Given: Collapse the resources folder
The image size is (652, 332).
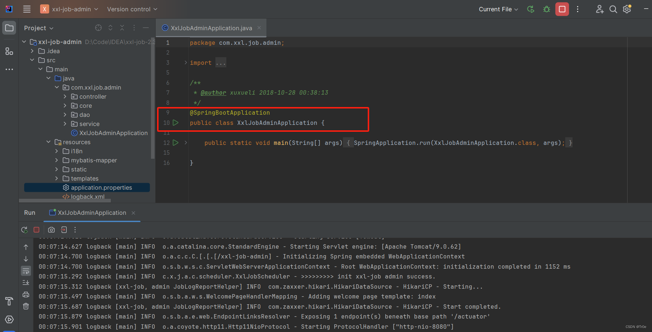Looking at the screenshot, I should [48, 142].
